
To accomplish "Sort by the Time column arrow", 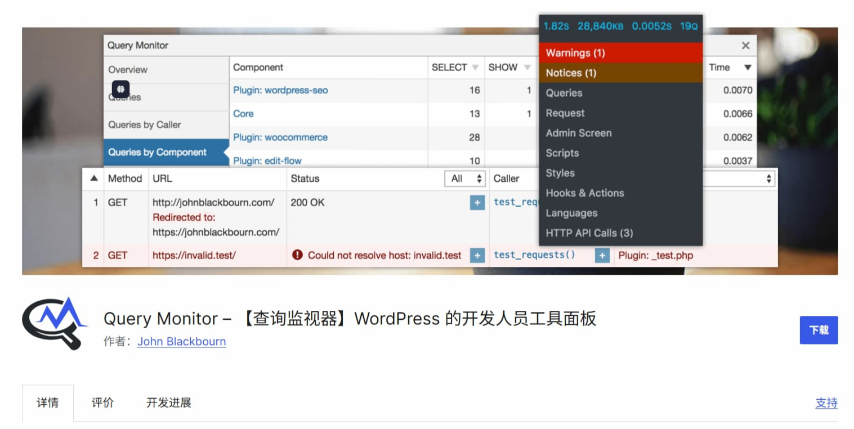I will (x=748, y=68).
